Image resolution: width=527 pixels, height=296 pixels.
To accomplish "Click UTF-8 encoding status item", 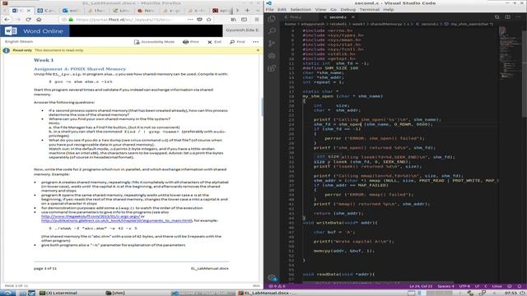I will (x=464, y=286).
